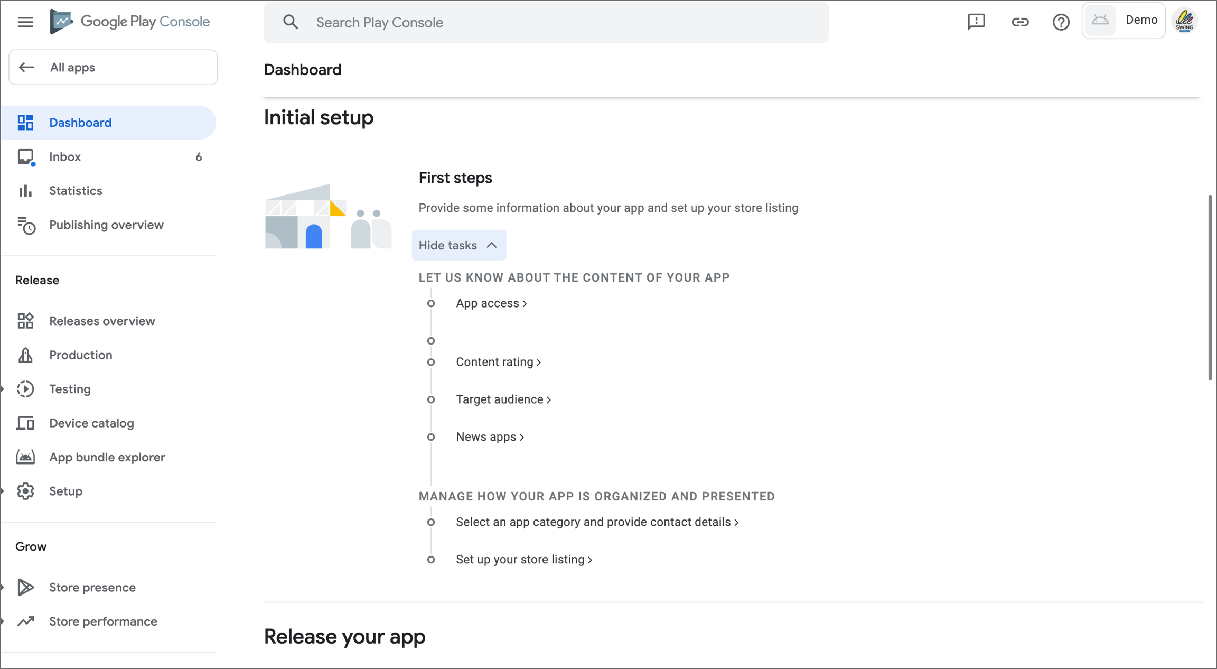Viewport: 1217px width, 669px height.
Task: Open the help question mark icon
Action: point(1061,22)
